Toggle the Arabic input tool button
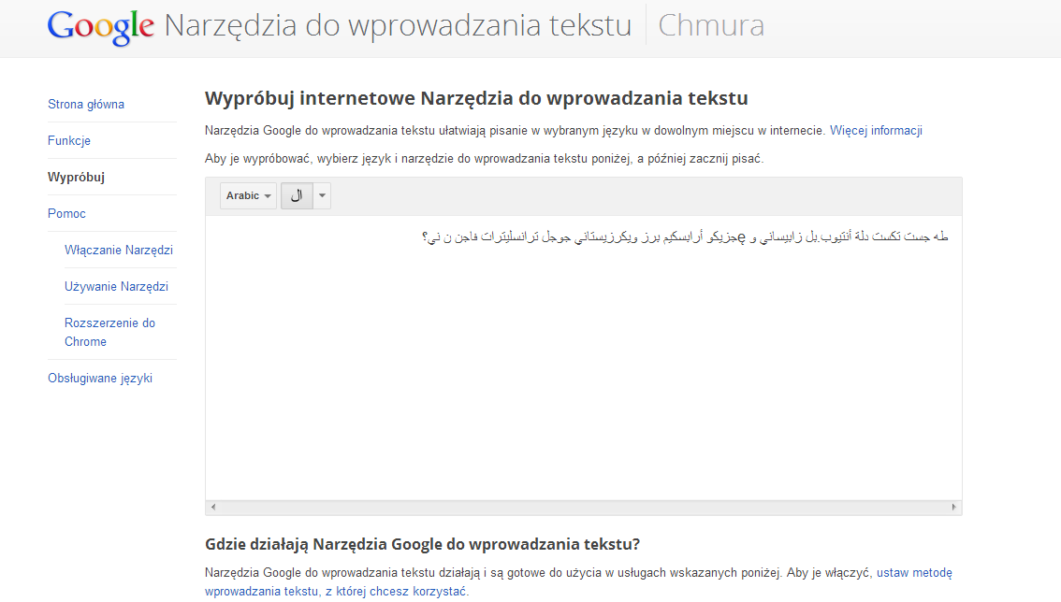Screen dimensions: 1061x602 (297, 195)
